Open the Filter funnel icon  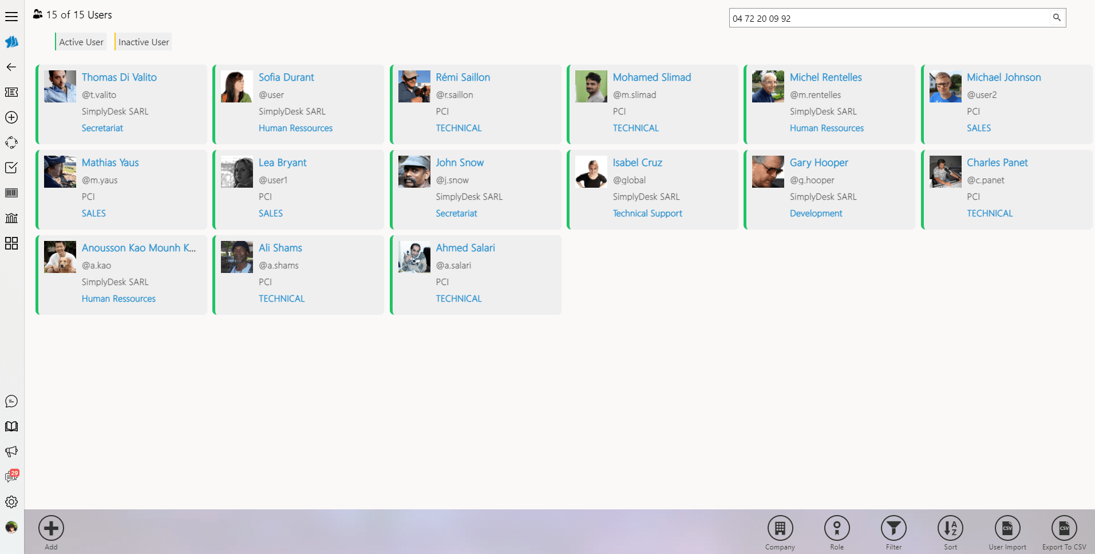[894, 528]
